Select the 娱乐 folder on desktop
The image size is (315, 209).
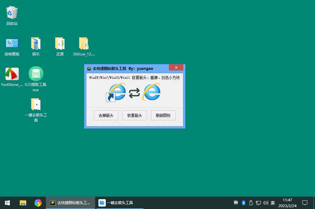36,46
